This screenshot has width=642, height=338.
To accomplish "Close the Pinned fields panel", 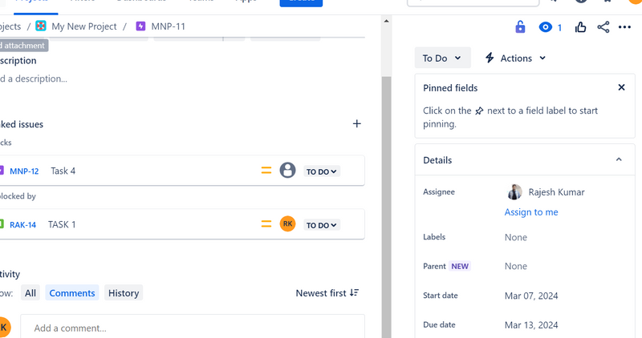I will 621,87.
